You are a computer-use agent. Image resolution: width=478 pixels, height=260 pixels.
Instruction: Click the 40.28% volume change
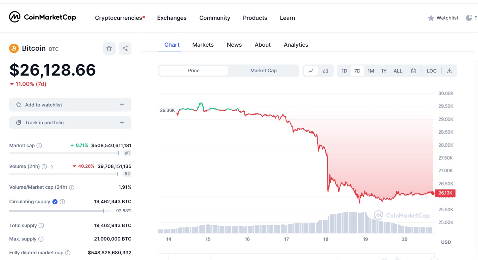coord(83,166)
